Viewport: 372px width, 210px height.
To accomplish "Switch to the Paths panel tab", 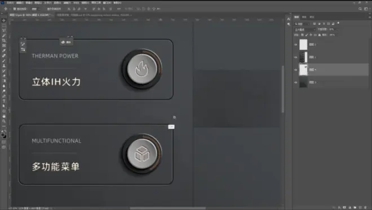I will pos(312,17).
